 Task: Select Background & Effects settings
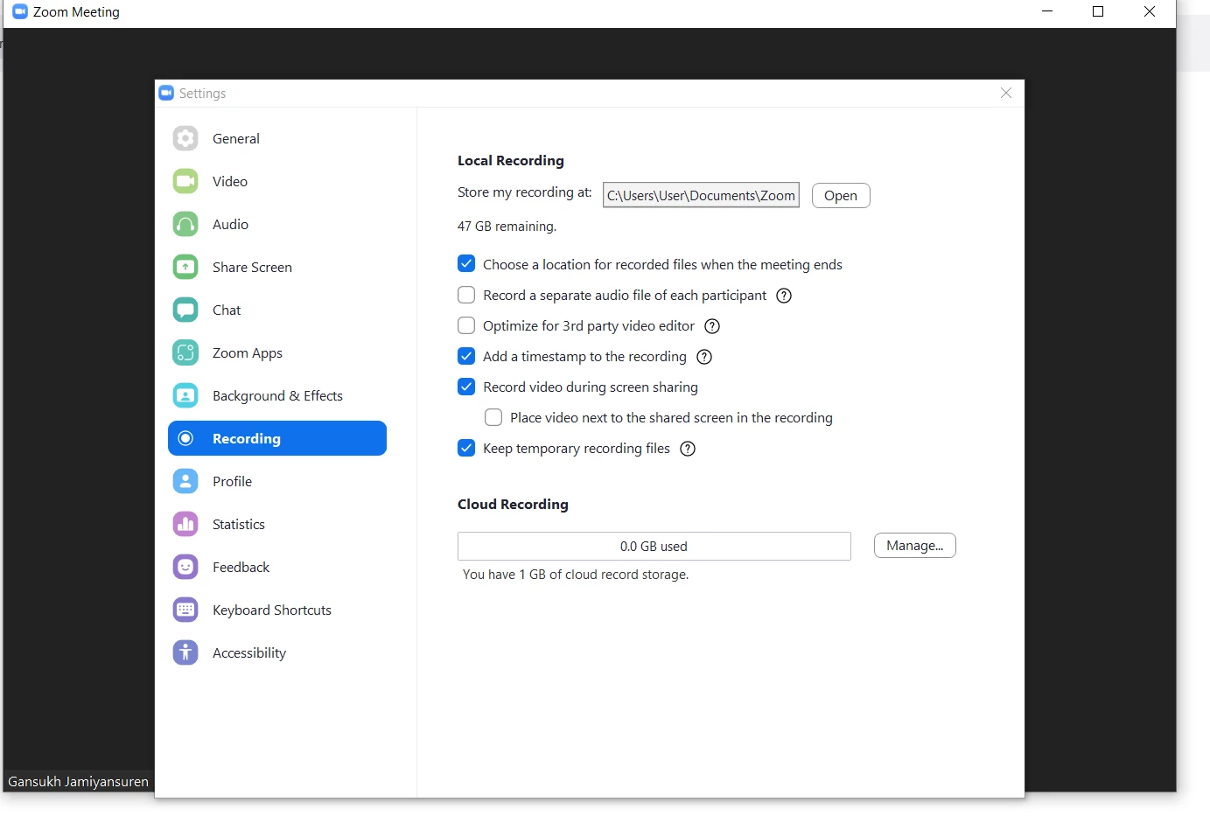[x=277, y=395]
